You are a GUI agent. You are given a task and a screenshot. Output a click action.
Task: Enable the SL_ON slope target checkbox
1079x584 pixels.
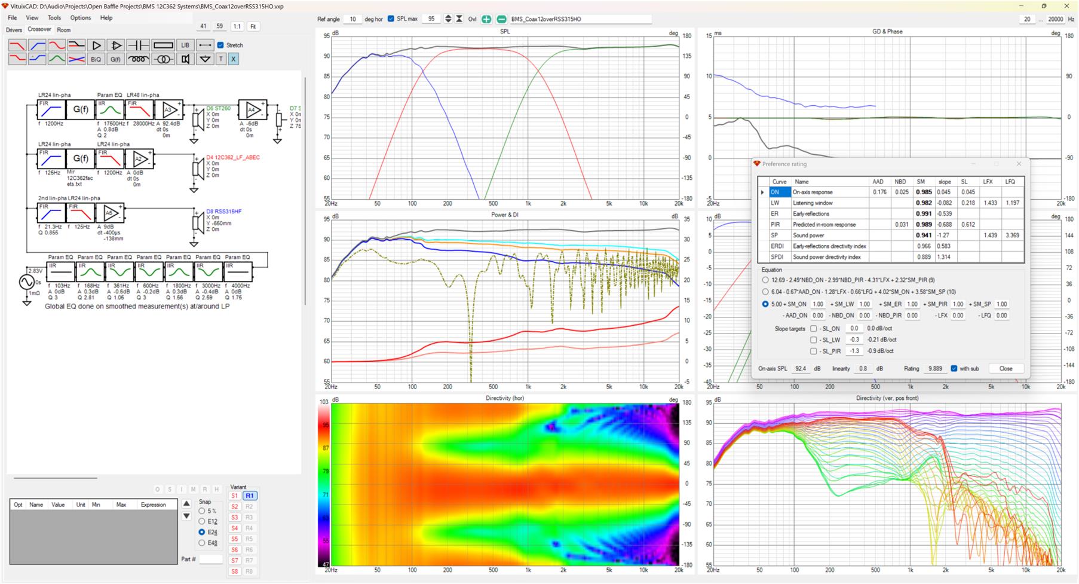[813, 329]
